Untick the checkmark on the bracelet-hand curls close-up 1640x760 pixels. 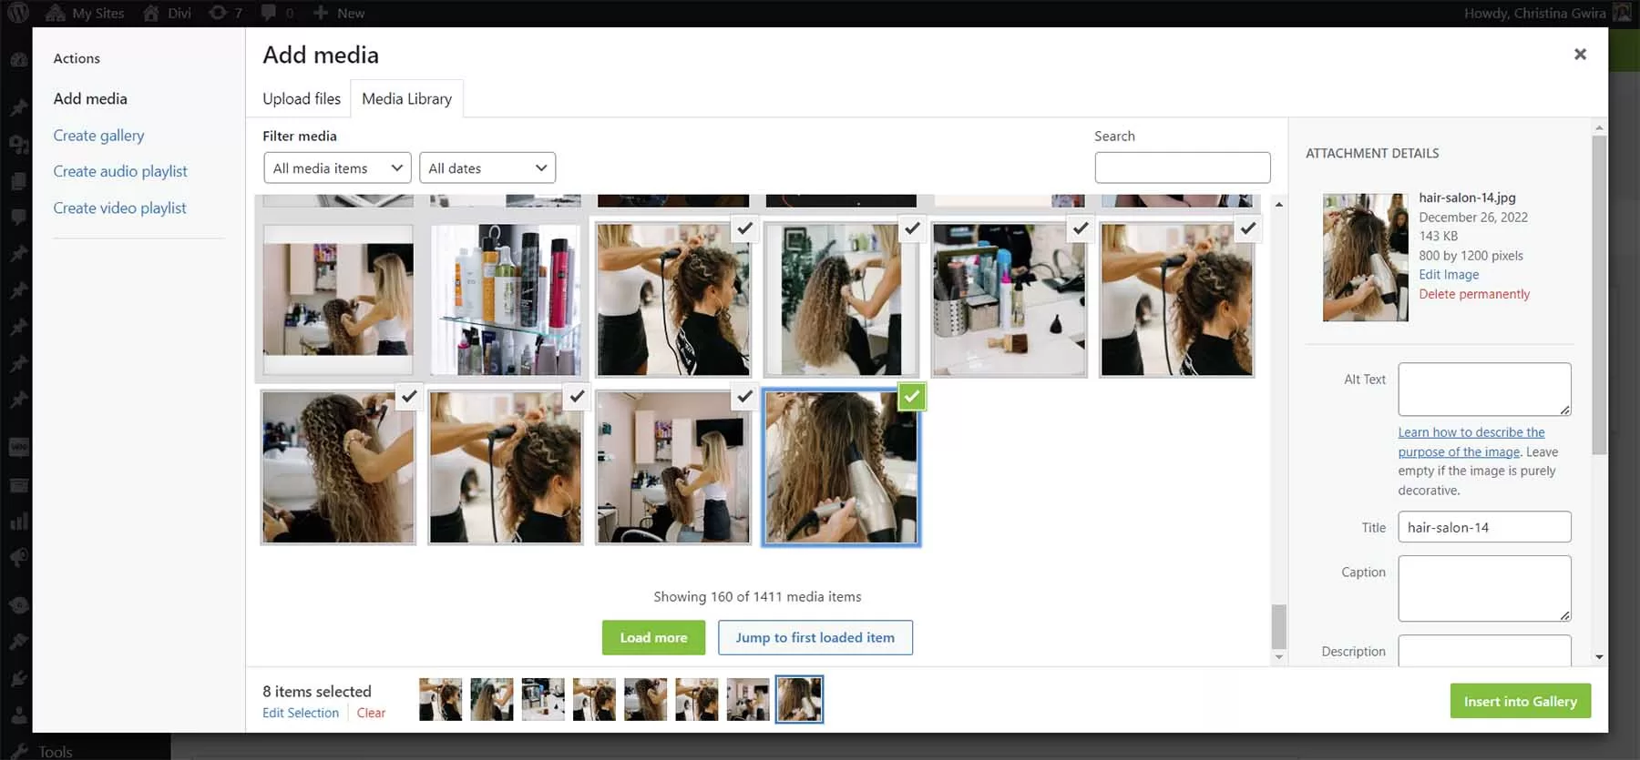(x=409, y=396)
